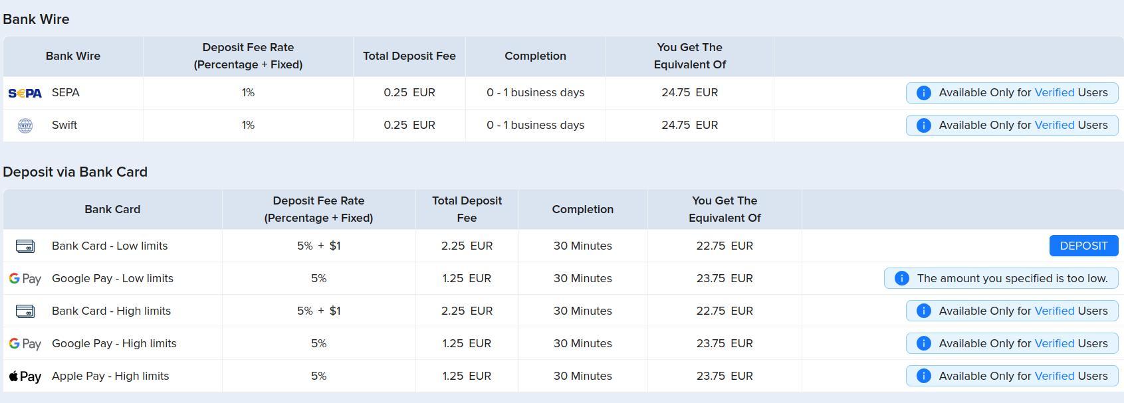
Task: Open Verified link in Swift row
Action: click(1054, 125)
